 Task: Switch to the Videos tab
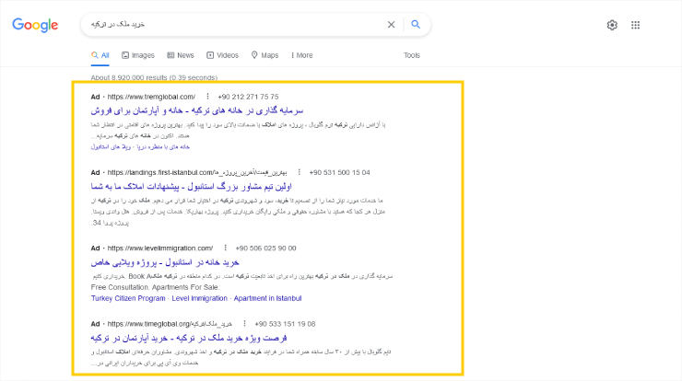click(x=223, y=55)
